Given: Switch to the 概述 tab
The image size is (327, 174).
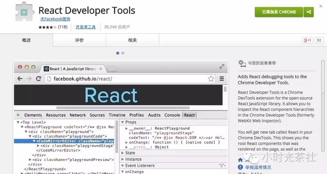Looking at the screenshot, I should 27,40.
